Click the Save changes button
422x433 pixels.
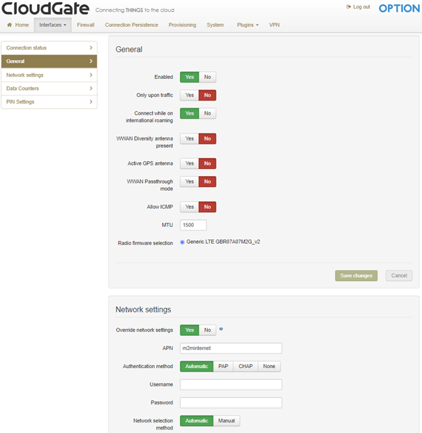pyautogui.click(x=356, y=275)
